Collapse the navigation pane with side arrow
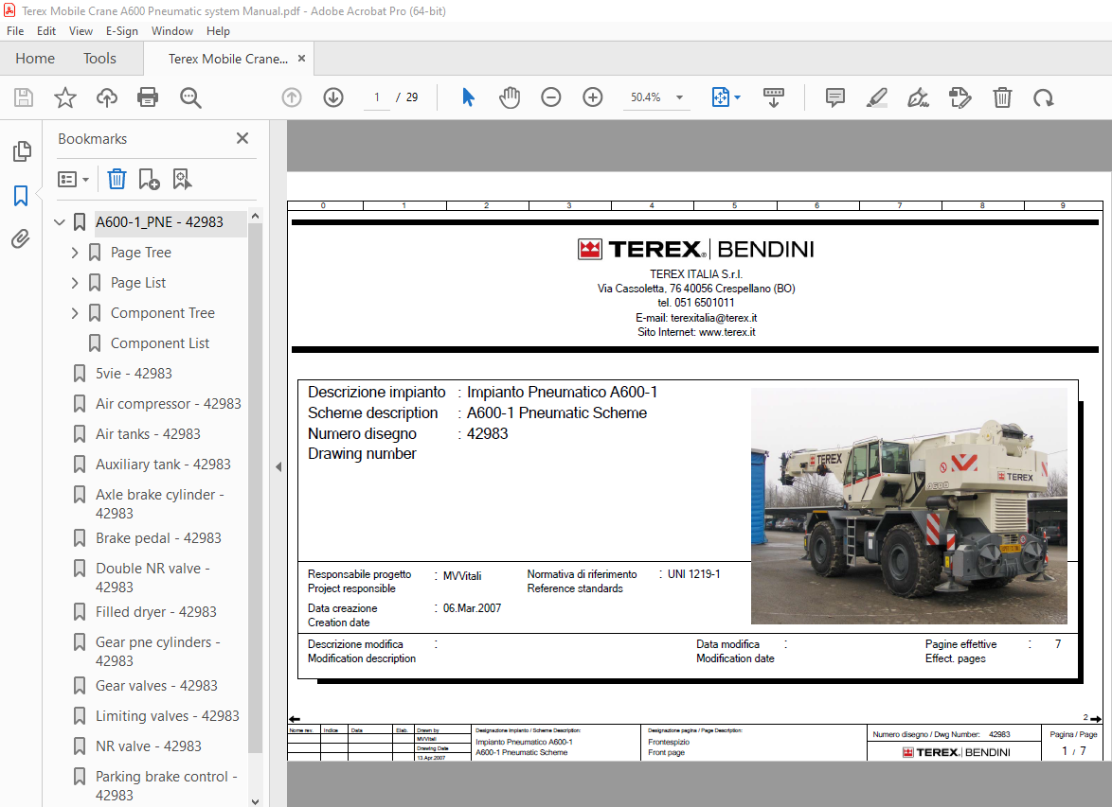The height and width of the screenshot is (807, 1112). pyautogui.click(x=278, y=467)
